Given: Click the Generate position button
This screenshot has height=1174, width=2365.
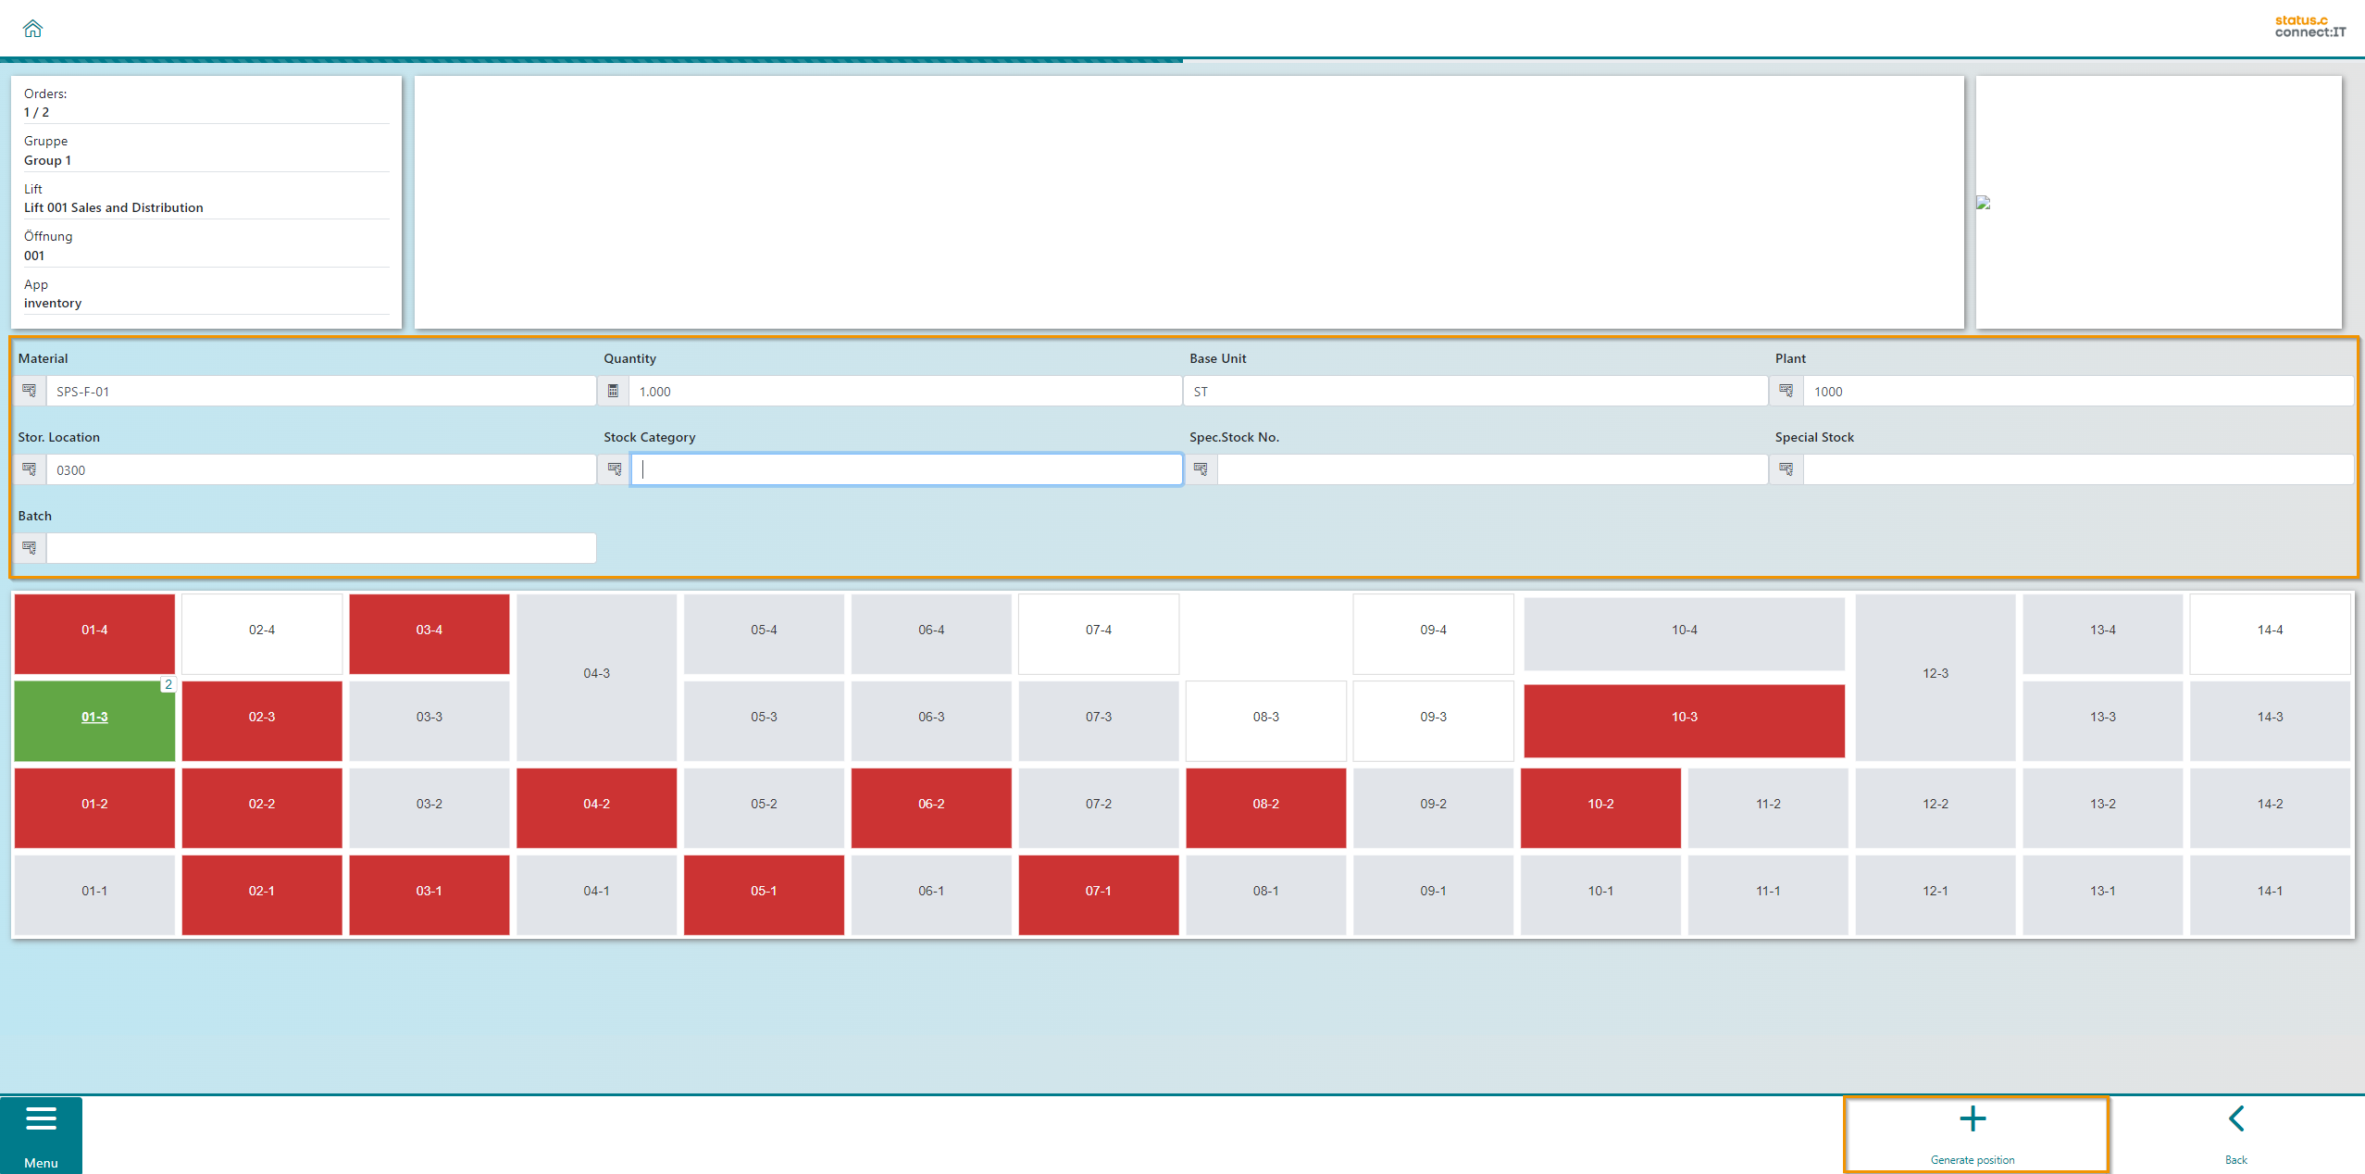Looking at the screenshot, I should tap(1974, 1134).
